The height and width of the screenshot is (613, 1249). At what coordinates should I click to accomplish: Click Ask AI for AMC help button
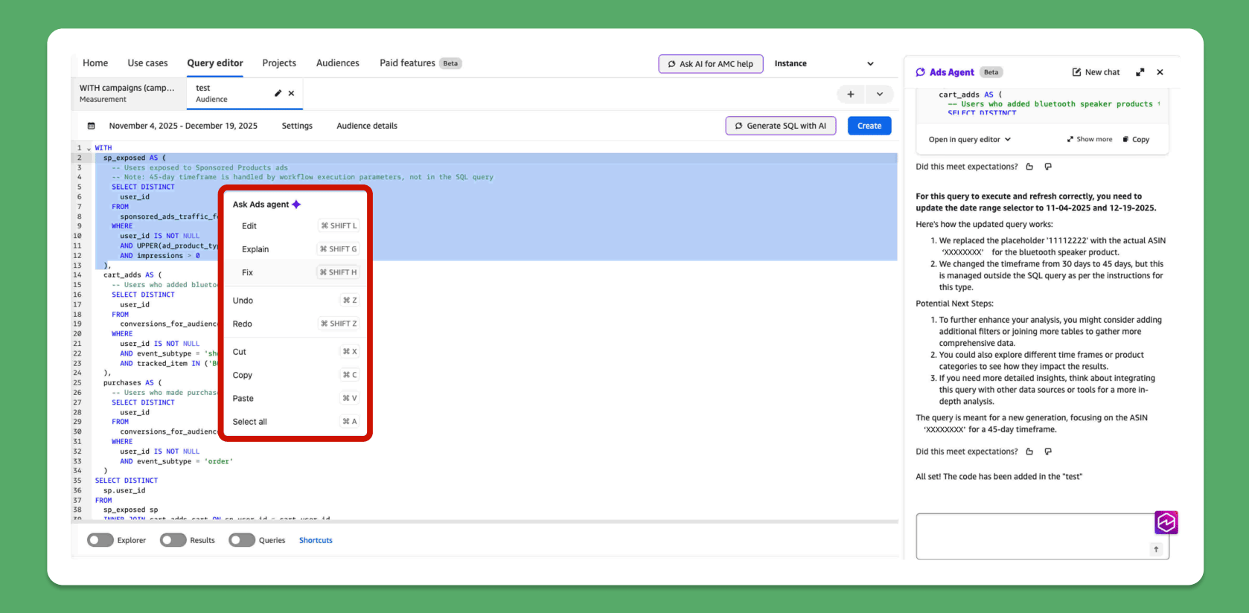click(x=711, y=64)
